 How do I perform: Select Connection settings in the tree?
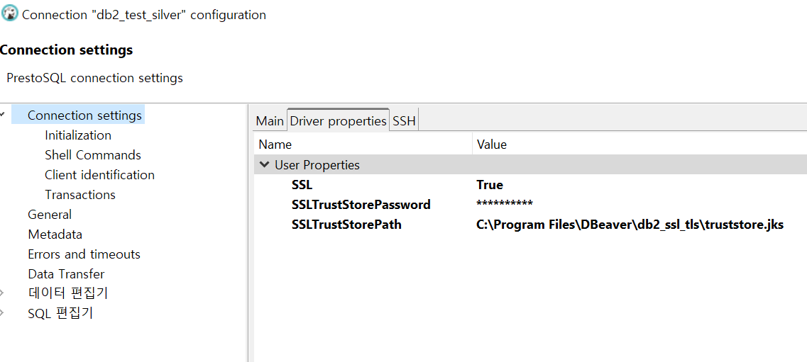(84, 115)
